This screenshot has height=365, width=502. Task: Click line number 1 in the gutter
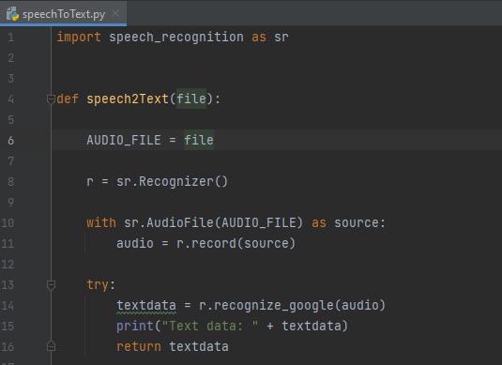point(10,38)
